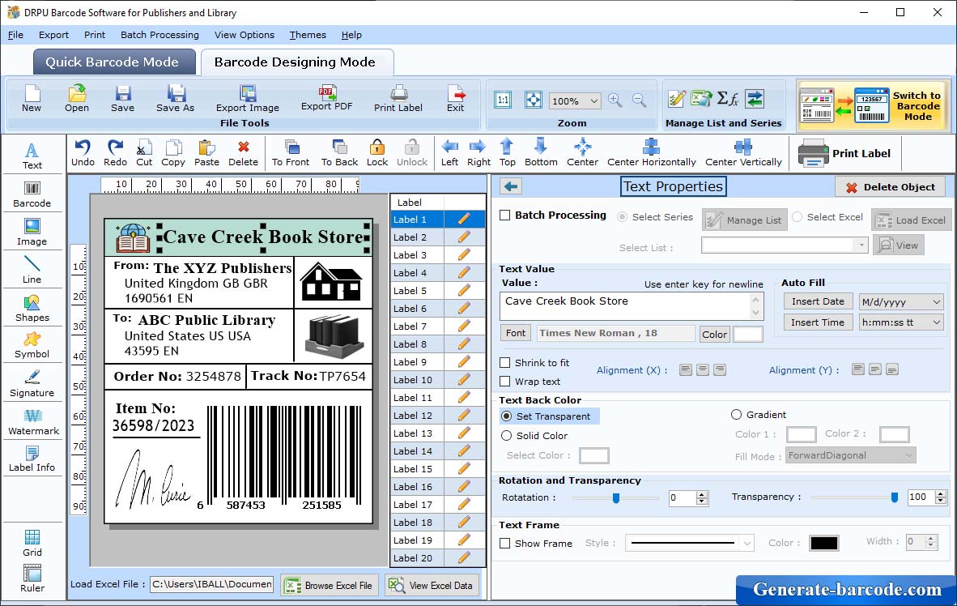Select the Select Series radio option
Image resolution: width=957 pixels, height=606 pixels.
pyautogui.click(x=622, y=217)
